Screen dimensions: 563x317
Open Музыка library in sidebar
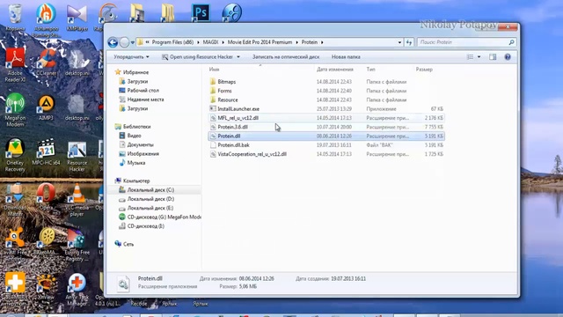tap(136, 162)
